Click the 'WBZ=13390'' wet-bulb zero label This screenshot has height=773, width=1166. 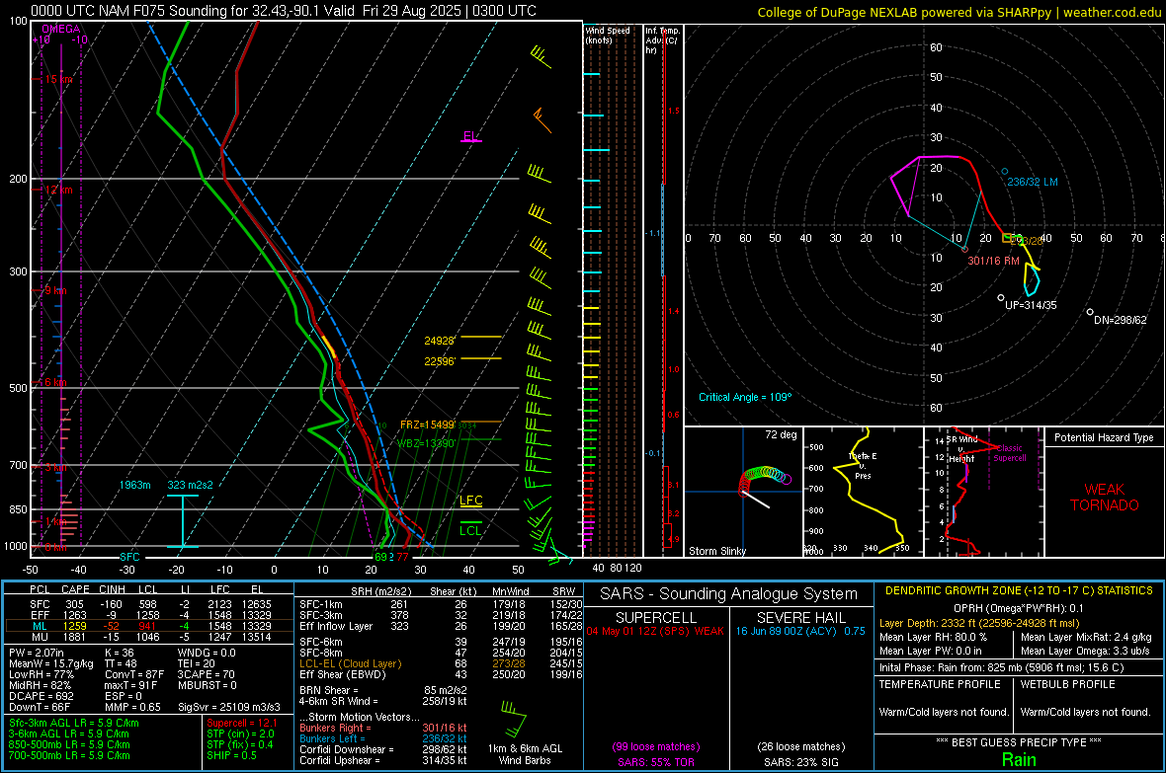click(426, 443)
